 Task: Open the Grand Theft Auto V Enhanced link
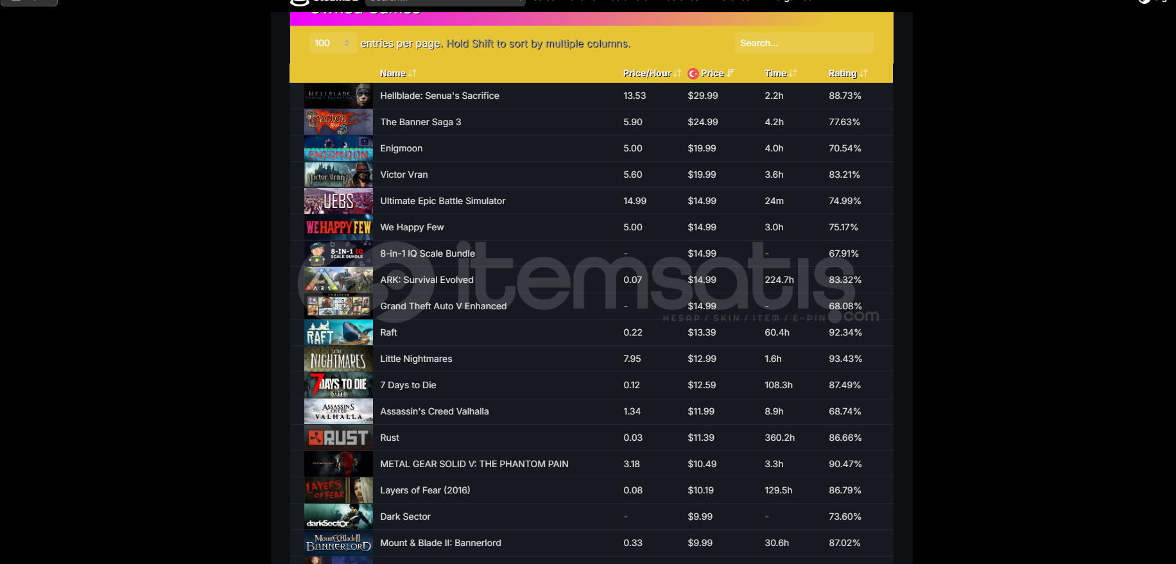pyautogui.click(x=444, y=306)
